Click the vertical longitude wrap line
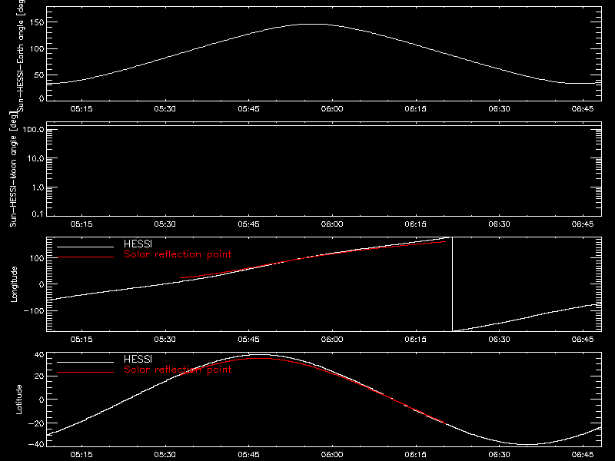 453,284
